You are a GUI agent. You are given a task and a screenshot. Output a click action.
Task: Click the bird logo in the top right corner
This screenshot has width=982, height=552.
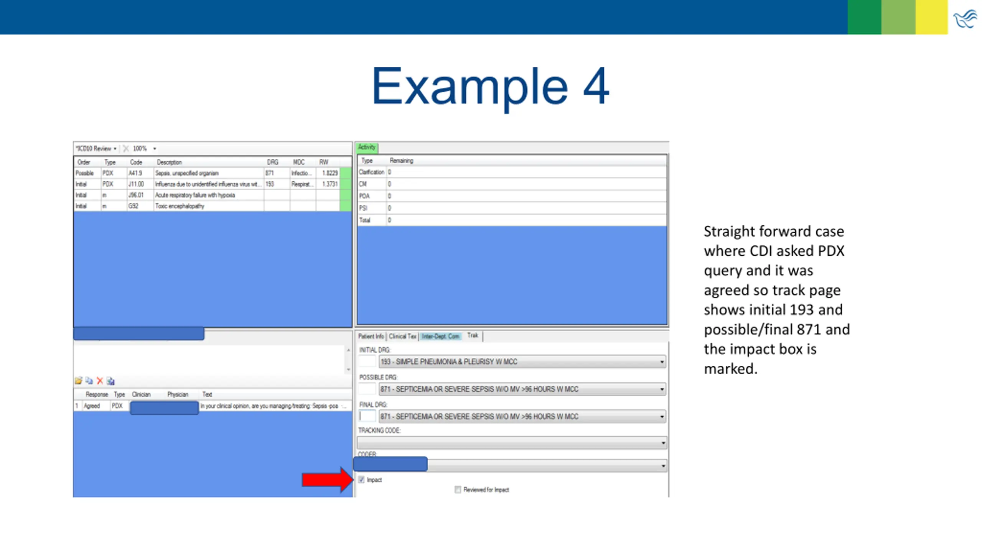click(965, 19)
